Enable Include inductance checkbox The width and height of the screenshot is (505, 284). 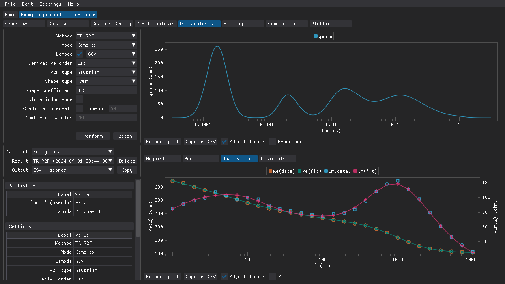point(79,99)
